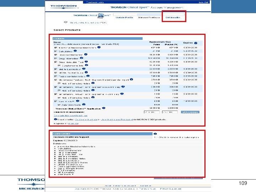Open info icon for Alternative Medicine Information
The width and height of the screenshot is (256, 192).
pyautogui.click(x=99, y=47)
